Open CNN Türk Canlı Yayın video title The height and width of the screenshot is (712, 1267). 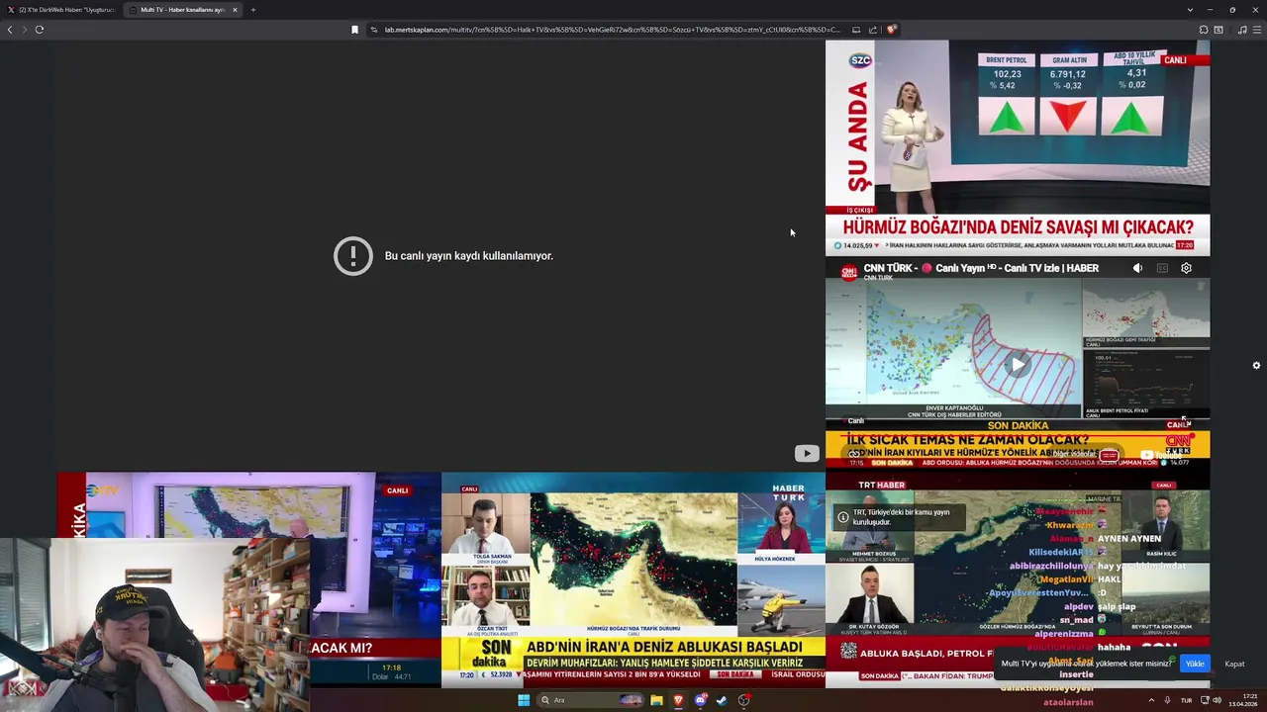(981, 268)
